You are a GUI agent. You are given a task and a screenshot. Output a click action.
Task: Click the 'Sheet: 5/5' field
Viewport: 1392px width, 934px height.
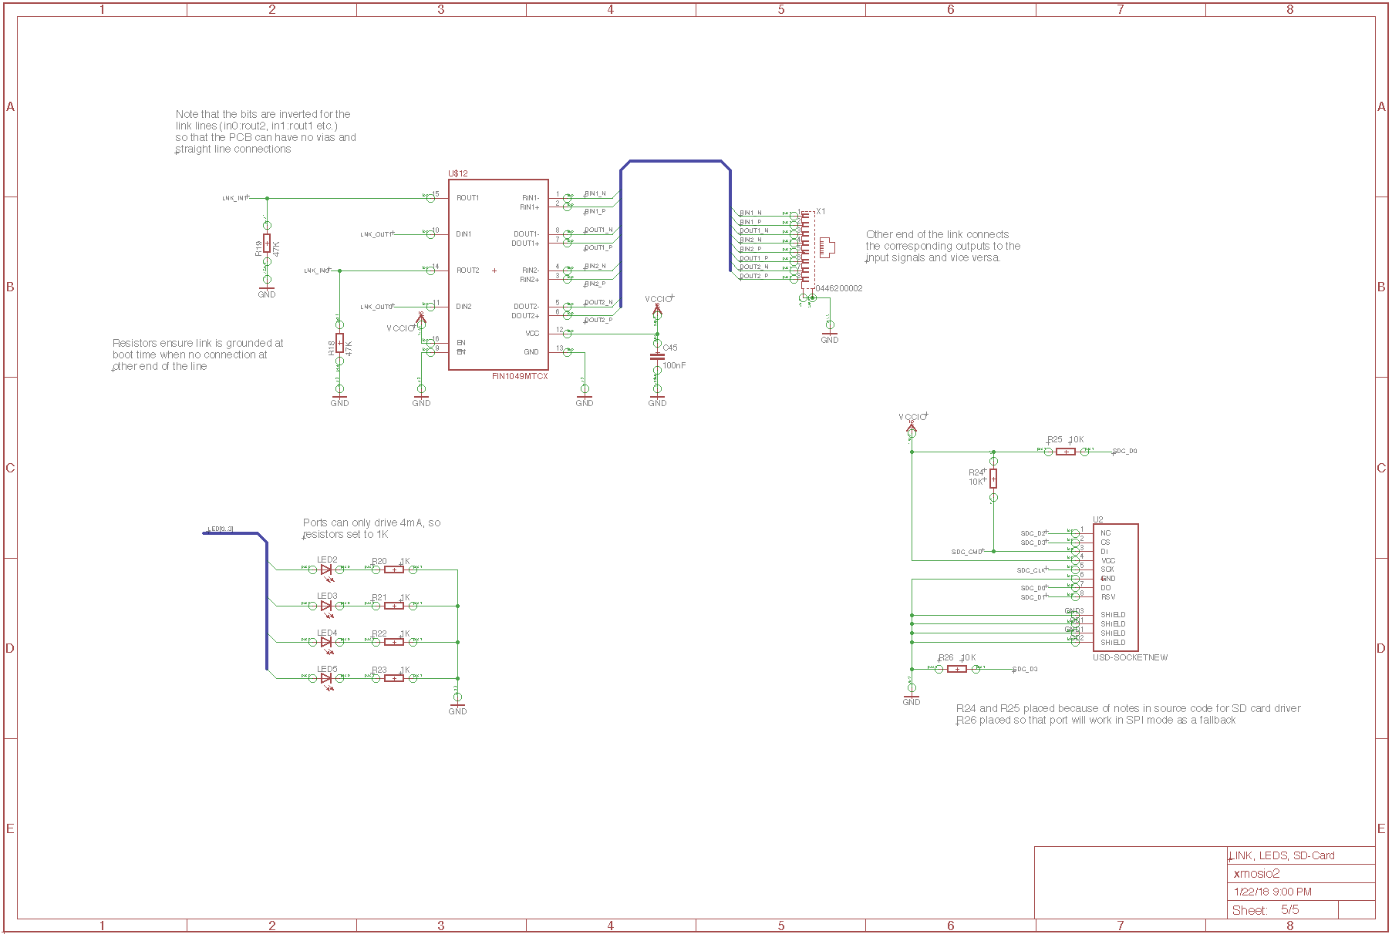pyautogui.click(x=1266, y=910)
